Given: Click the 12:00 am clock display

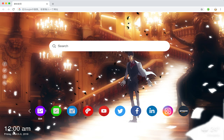Looking at the screenshot, I should coord(17,129).
